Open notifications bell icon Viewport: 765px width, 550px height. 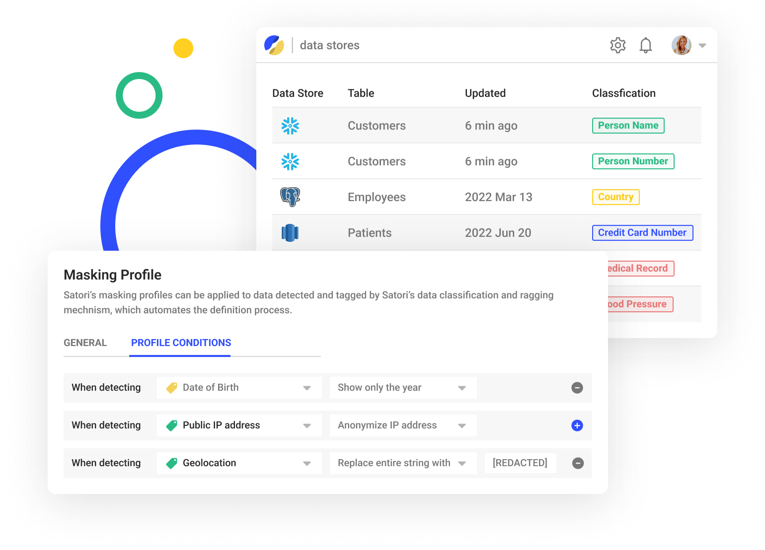(646, 45)
